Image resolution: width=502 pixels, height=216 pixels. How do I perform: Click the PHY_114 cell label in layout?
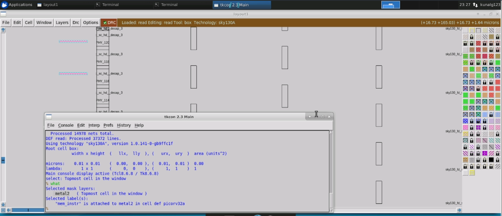103,100
